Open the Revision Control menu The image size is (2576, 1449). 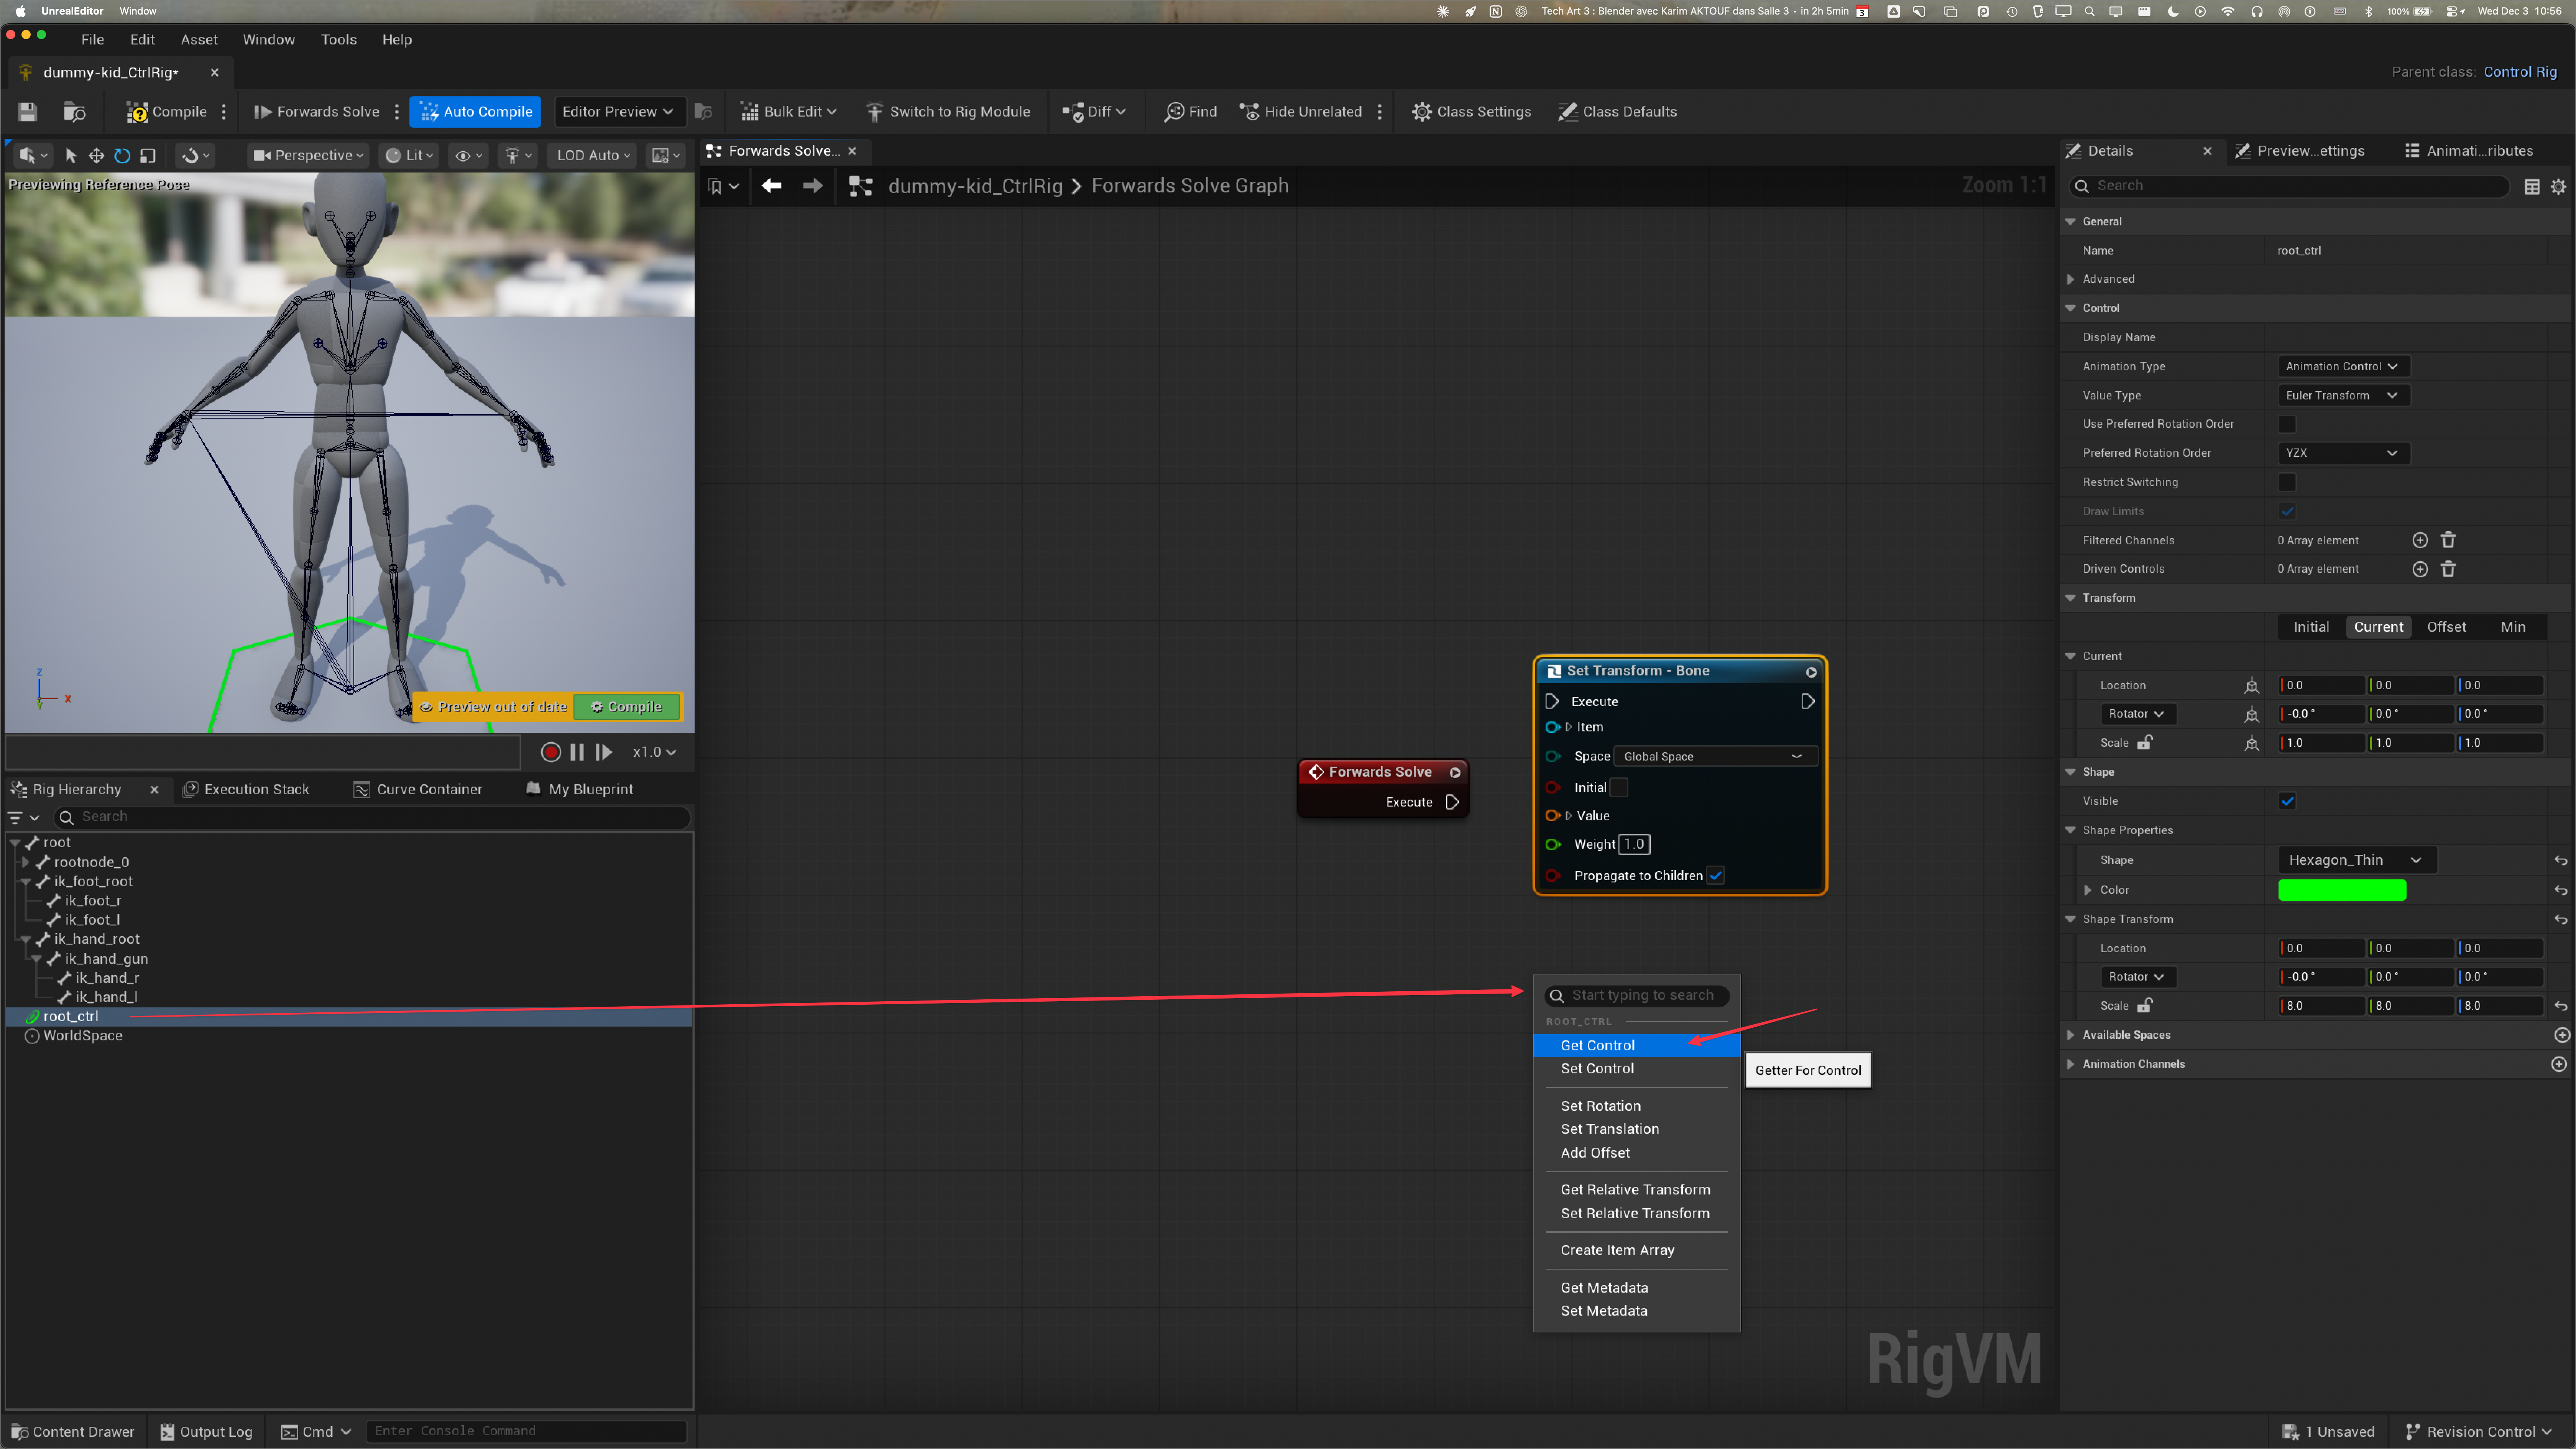[2478, 1432]
